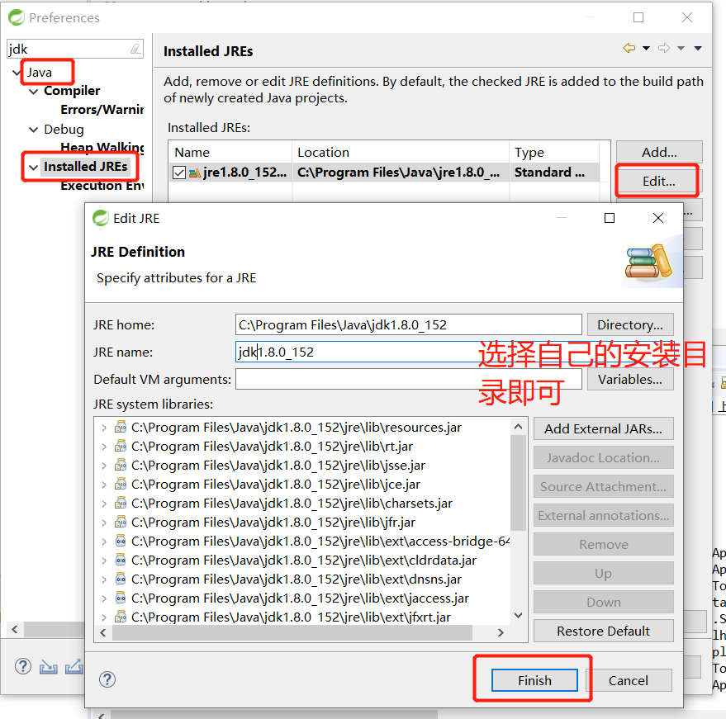Screen dimensions: 726x719
Task: Click the Location column header
Action: pyautogui.click(x=401, y=152)
